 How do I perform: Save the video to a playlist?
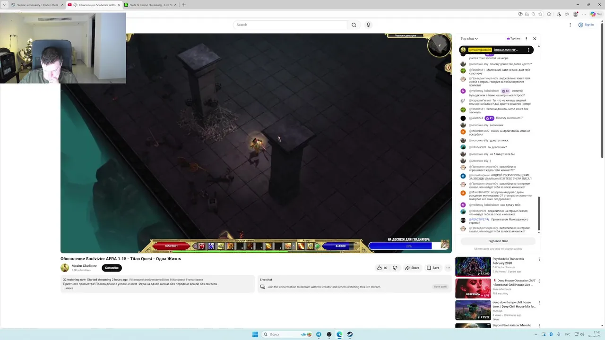[433, 268]
